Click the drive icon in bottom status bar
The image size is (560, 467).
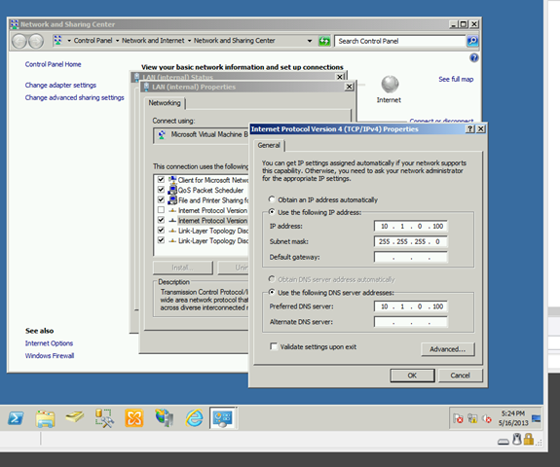504,442
